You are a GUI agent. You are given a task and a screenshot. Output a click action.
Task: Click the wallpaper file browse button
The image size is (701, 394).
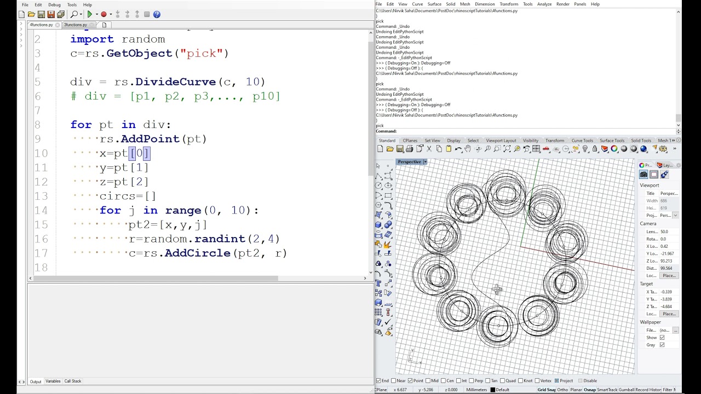click(675, 331)
